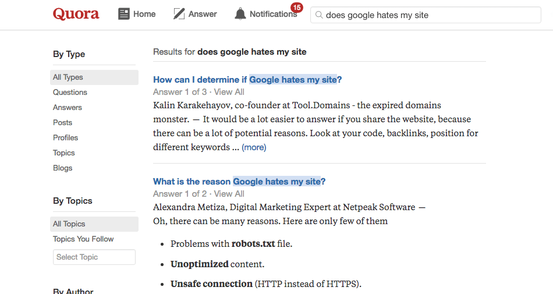Filter results by Topics type
The height and width of the screenshot is (294, 553).
coord(64,153)
